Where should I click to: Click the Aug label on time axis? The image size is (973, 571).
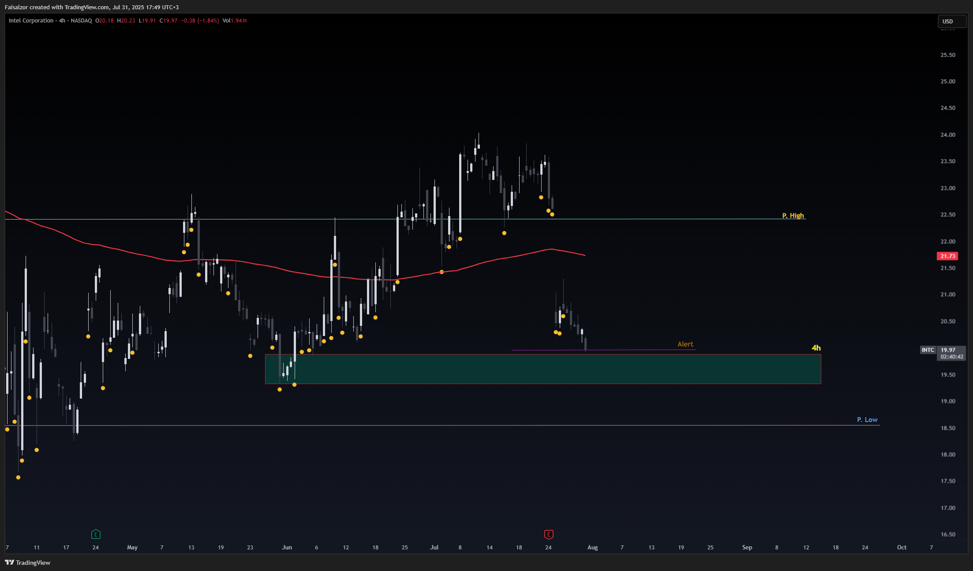593,547
